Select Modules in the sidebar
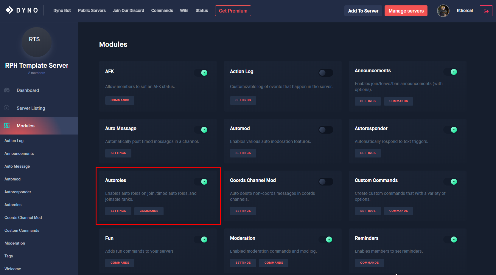496x275 pixels. [39, 126]
